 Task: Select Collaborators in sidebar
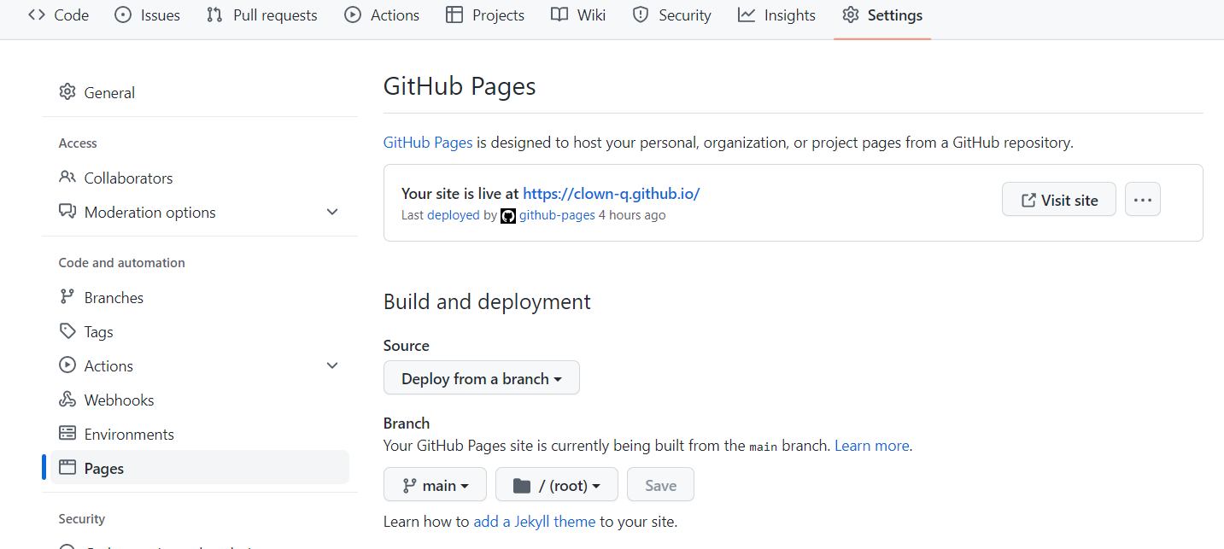(200, 178)
